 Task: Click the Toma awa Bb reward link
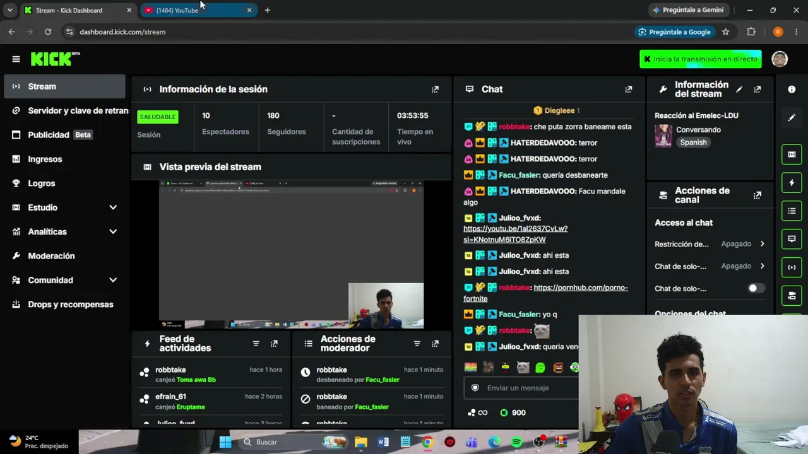tap(196, 380)
